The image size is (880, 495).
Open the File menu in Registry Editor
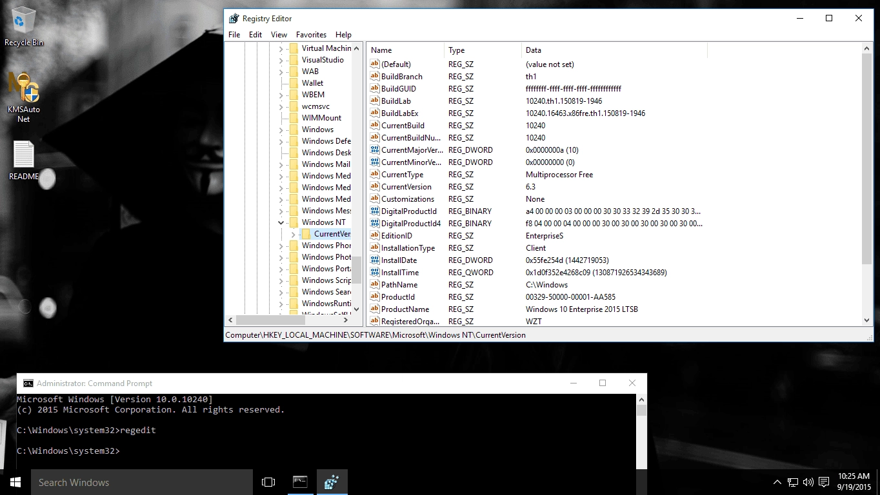(234, 35)
